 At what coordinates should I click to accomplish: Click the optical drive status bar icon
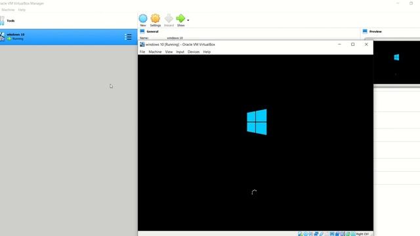tap(305, 234)
